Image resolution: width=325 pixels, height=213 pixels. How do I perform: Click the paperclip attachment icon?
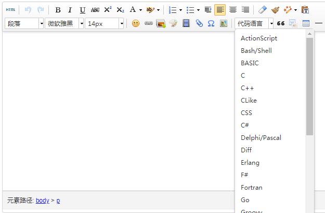199,23
